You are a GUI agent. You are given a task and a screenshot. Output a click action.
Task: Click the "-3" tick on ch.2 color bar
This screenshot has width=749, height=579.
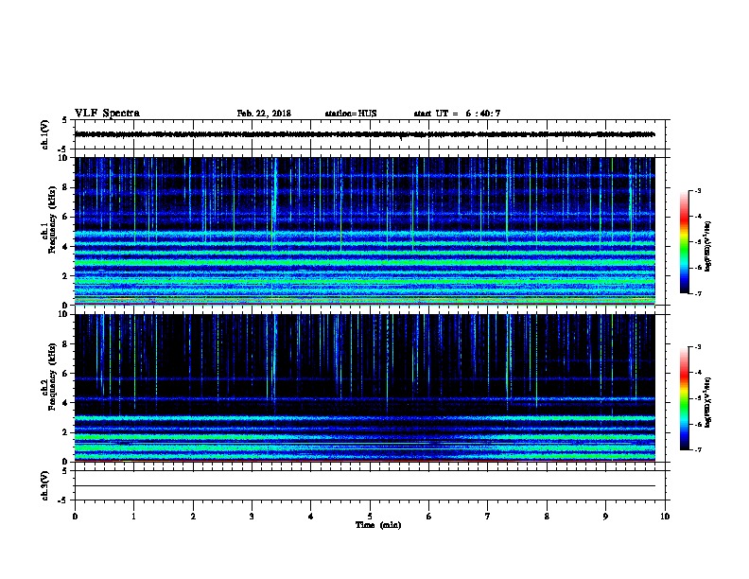[x=697, y=347]
